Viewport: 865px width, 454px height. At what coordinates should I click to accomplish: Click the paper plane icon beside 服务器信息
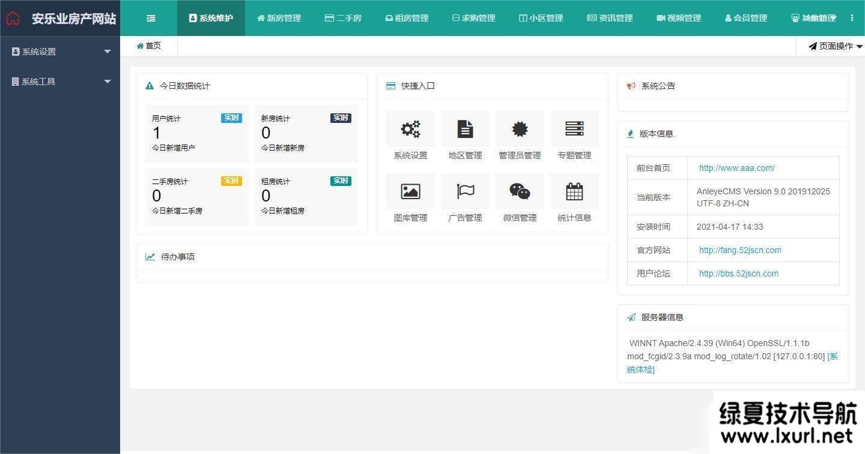point(631,317)
